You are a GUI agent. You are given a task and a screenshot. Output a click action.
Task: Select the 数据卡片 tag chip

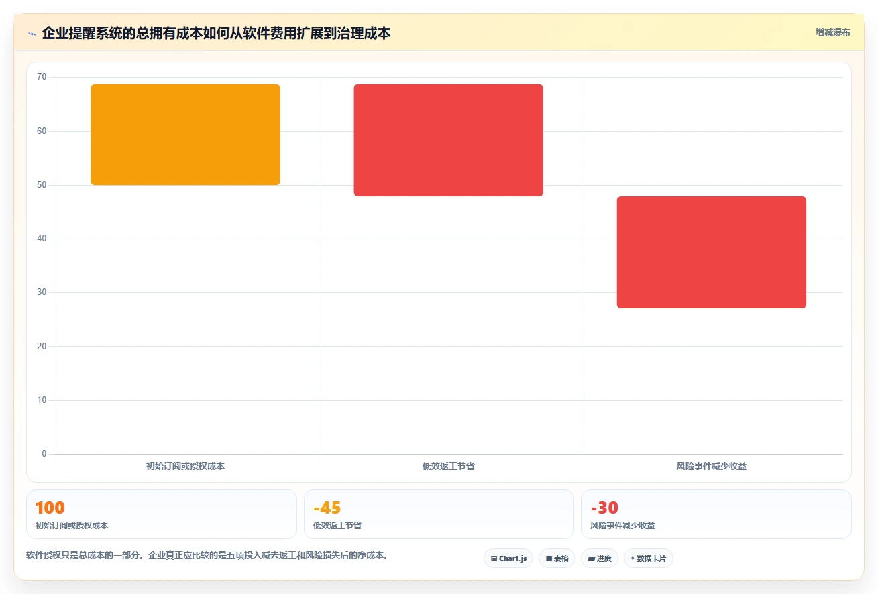pos(648,558)
